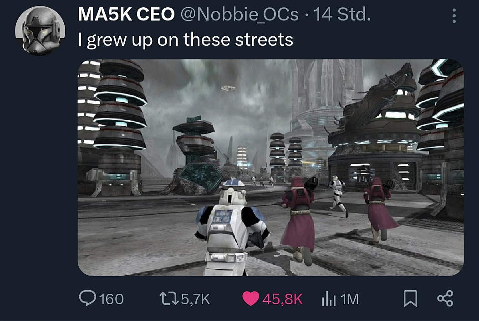This screenshot has height=321, width=479.
Task: Click the reply speech bubble icon
Action: [x=88, y=298]
